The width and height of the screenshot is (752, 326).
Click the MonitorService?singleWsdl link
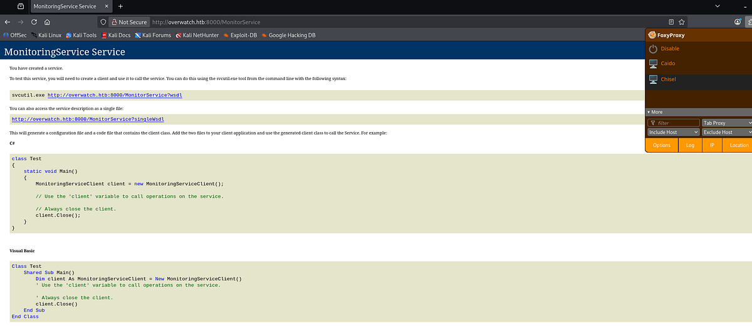click(88, 119)
